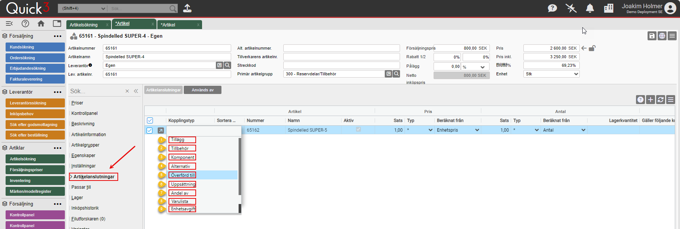Open article hamburger menu near globe
680x229 pixels.
pos(672,36)
